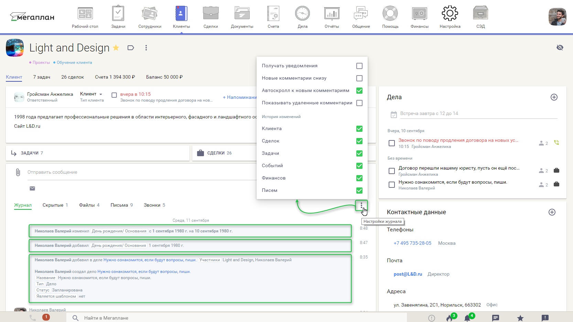Call the phone number +7 495 735-28-05
This screenshot has width=573, height=322.
(x=412, y=243)
